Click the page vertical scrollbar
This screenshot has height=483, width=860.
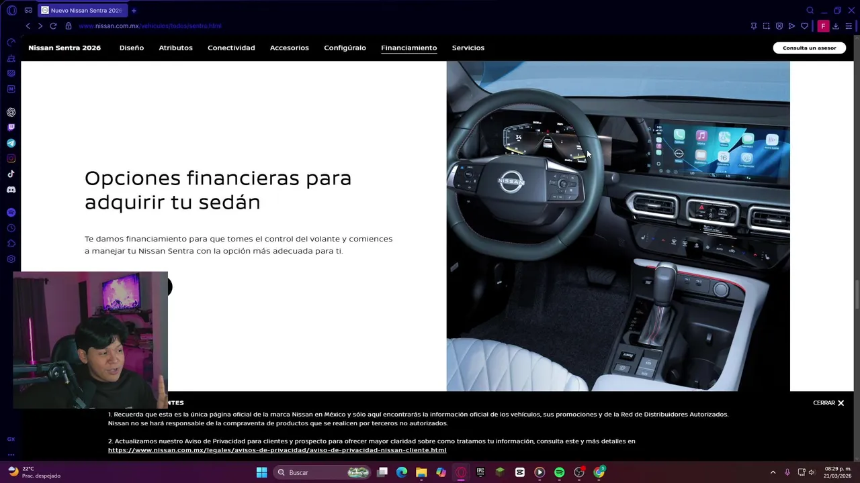pos(857,294)
